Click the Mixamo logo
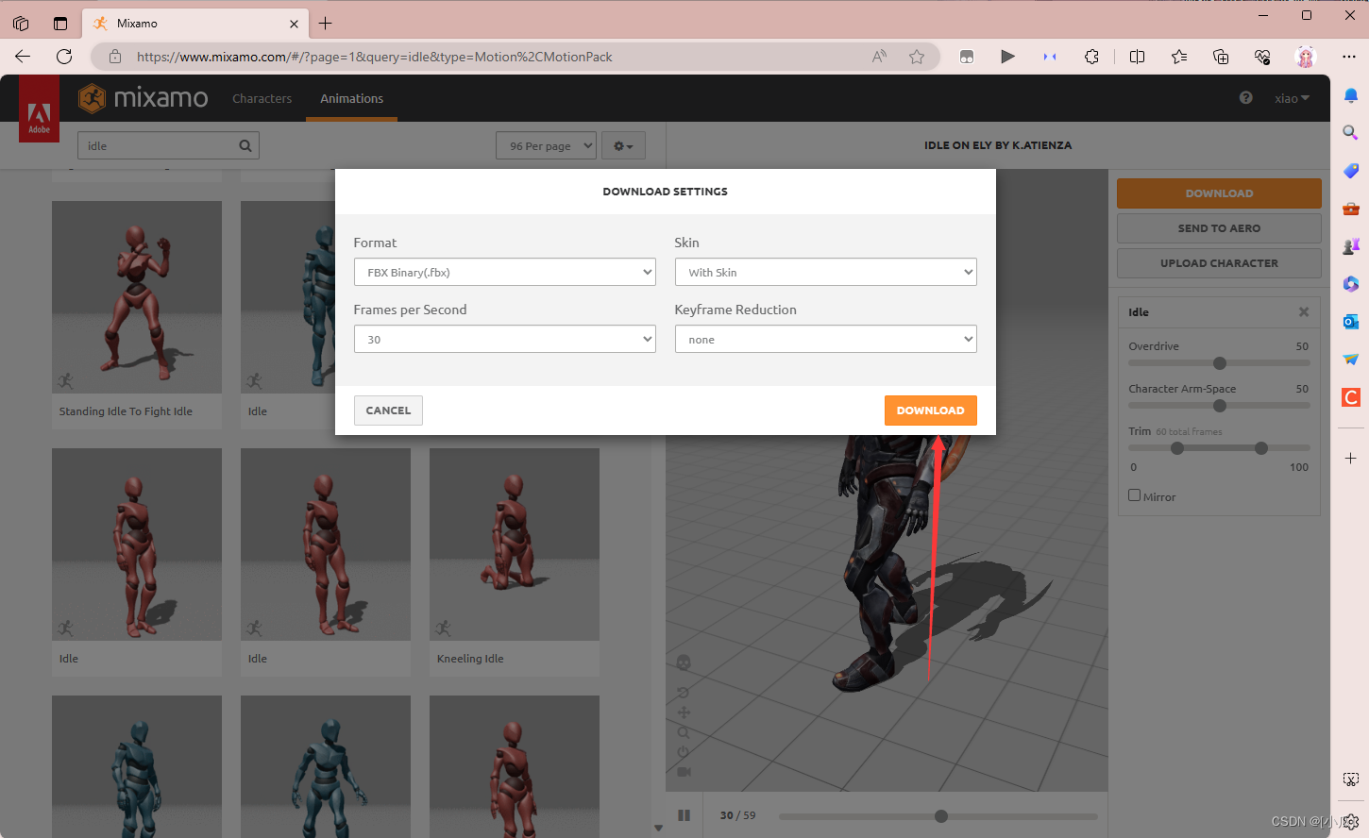Viewport: 1369px width, 838px height. (143, 98)
